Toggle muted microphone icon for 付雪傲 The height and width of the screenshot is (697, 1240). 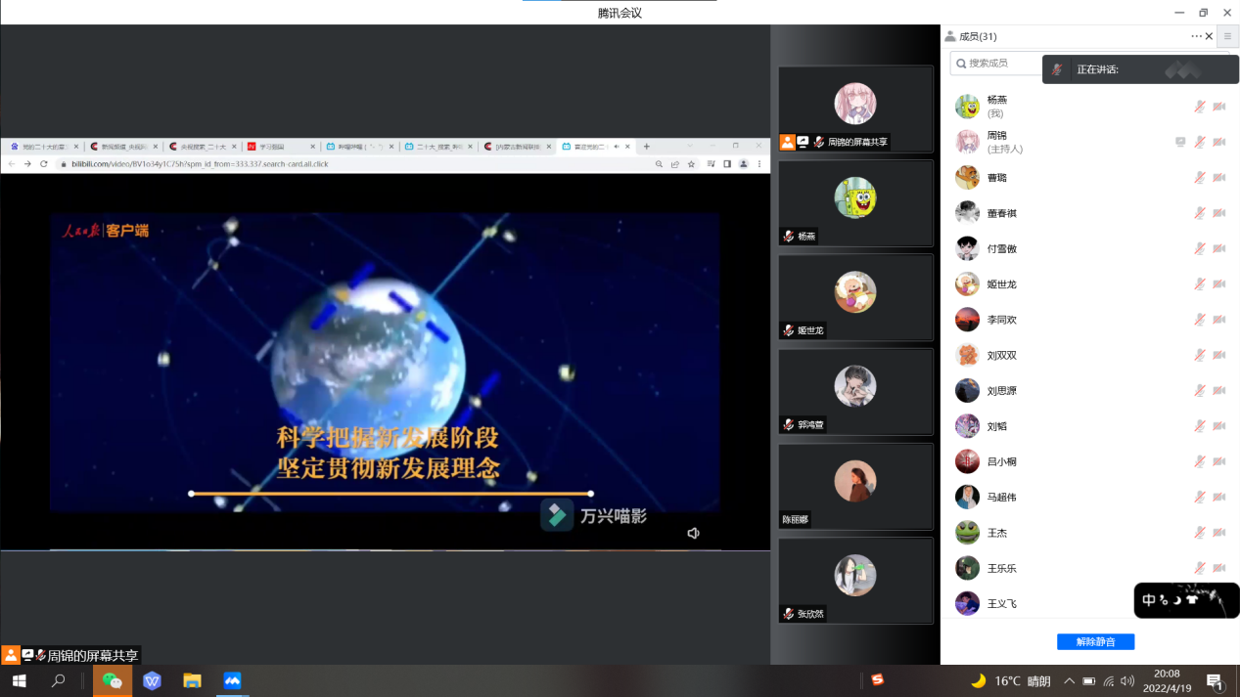[1200, 248]
